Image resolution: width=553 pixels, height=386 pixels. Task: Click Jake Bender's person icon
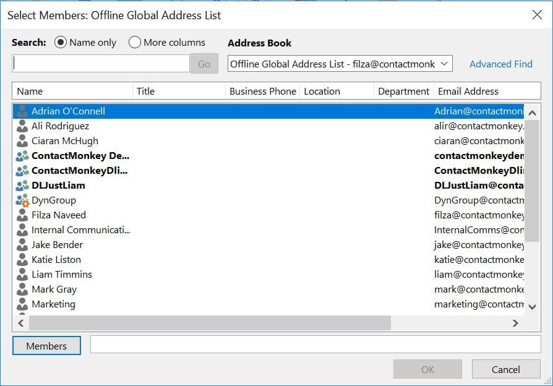coord(22,245)
